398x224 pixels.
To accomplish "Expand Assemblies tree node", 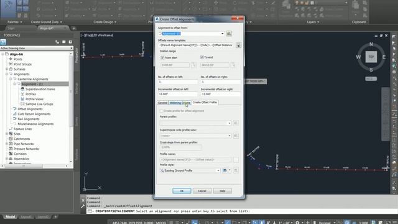I will click(7, 159).
